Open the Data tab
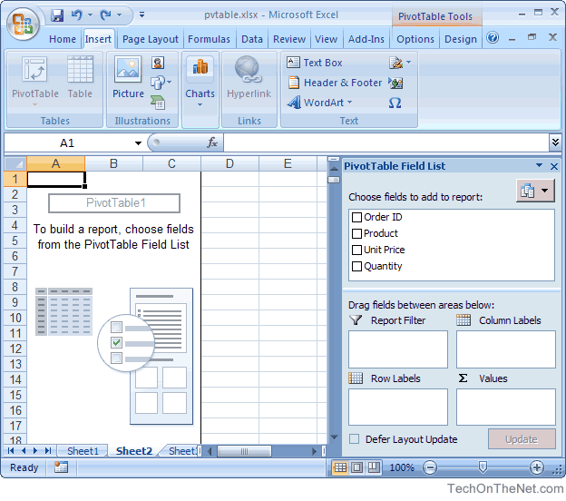Screen dimensions: 566x501 (x=252, y=39)
